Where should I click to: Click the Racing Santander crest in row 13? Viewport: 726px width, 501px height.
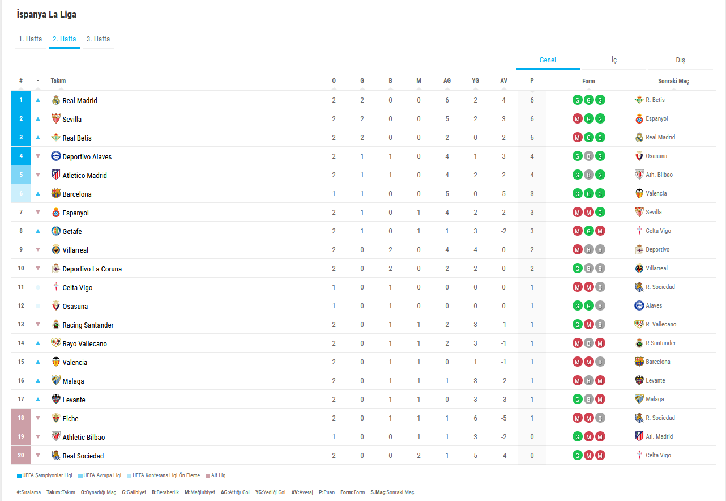55,325
